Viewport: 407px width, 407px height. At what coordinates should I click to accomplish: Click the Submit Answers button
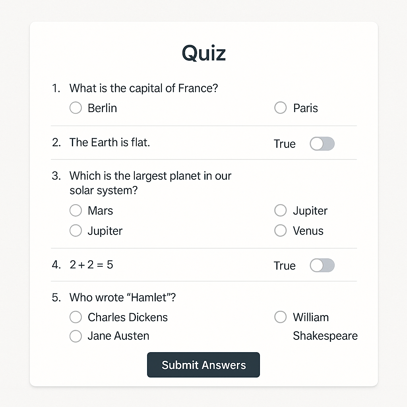pyautogui.click(x=203, y=365)
